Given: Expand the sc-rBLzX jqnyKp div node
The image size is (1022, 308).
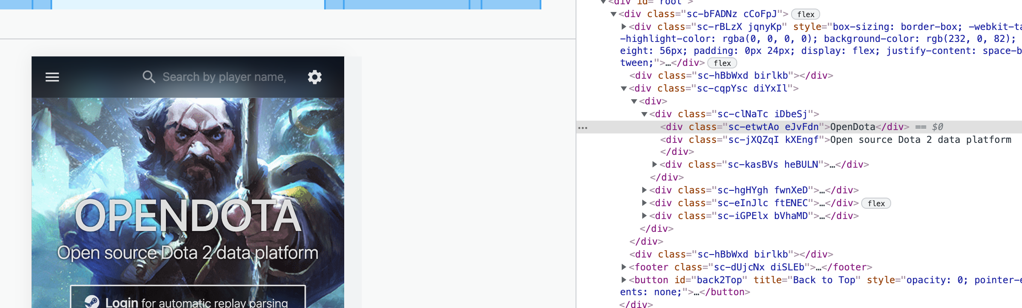Looking at the screenshot, I should 624,27.
